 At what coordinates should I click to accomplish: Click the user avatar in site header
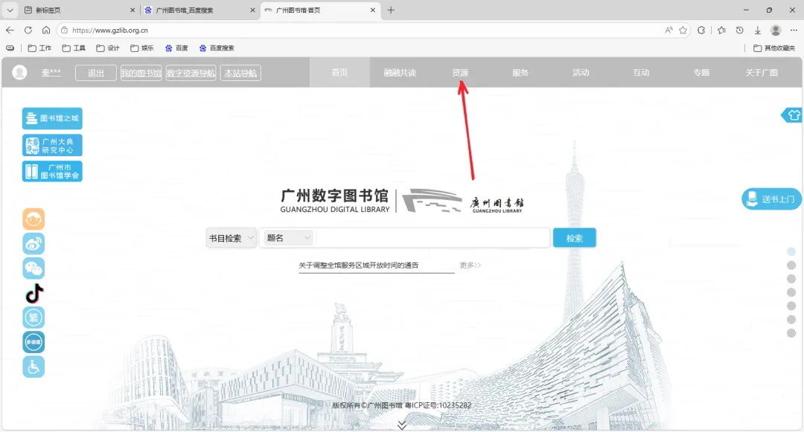point(19,73)
